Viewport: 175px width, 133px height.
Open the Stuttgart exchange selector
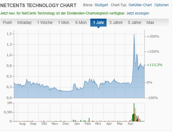coord(101,5)
